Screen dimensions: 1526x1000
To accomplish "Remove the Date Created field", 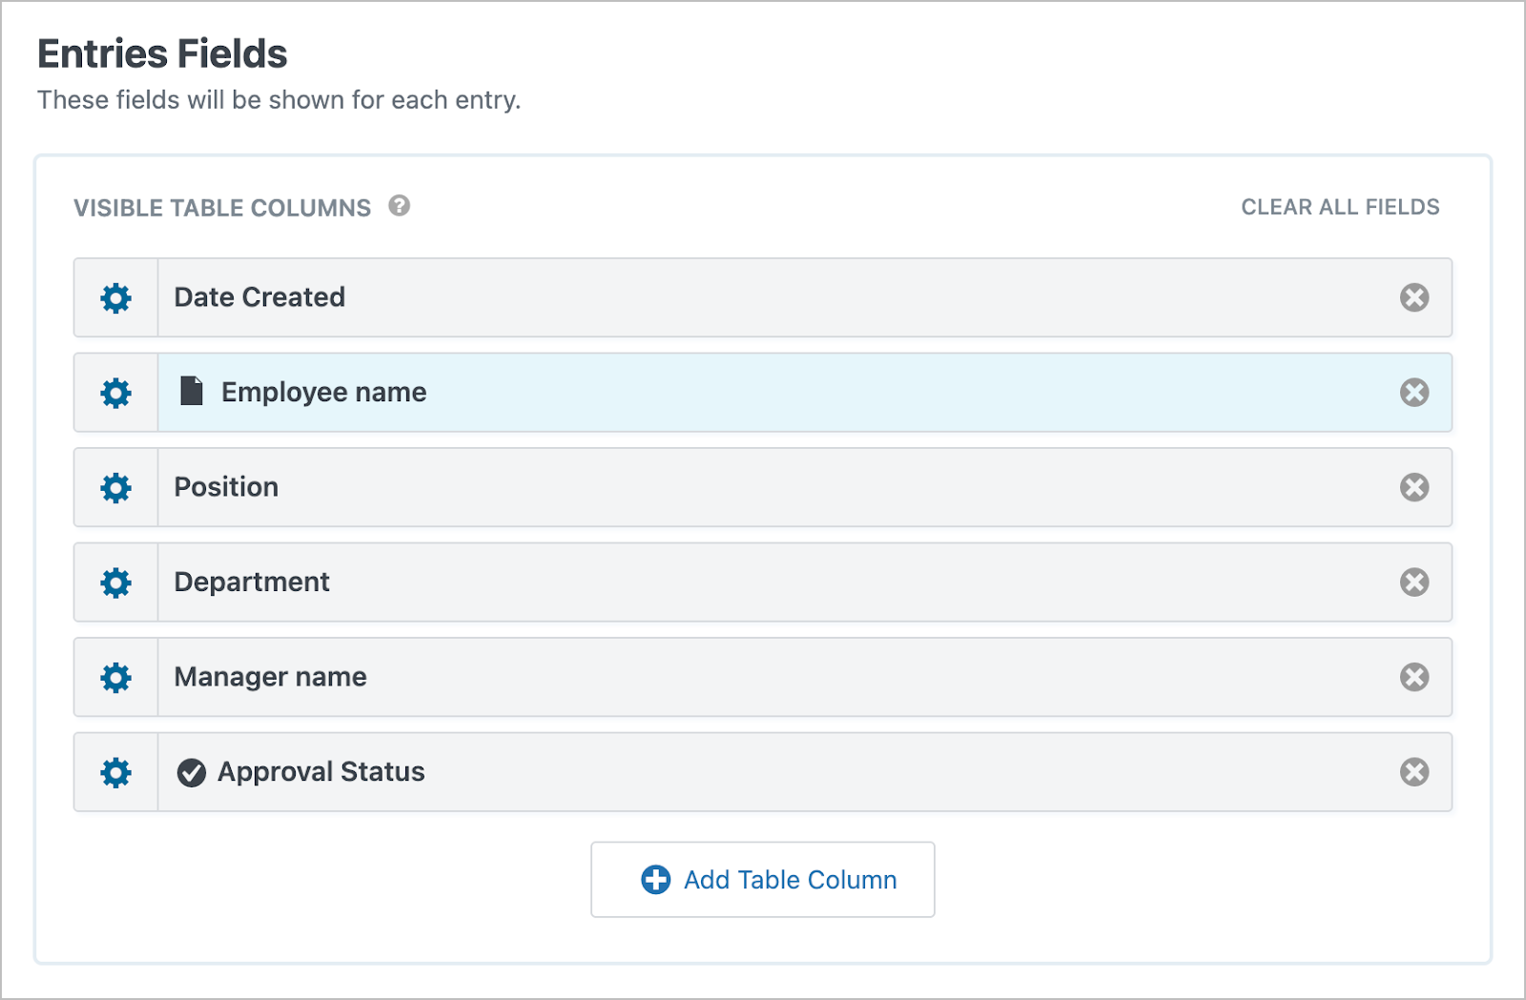I will 1413,297.
